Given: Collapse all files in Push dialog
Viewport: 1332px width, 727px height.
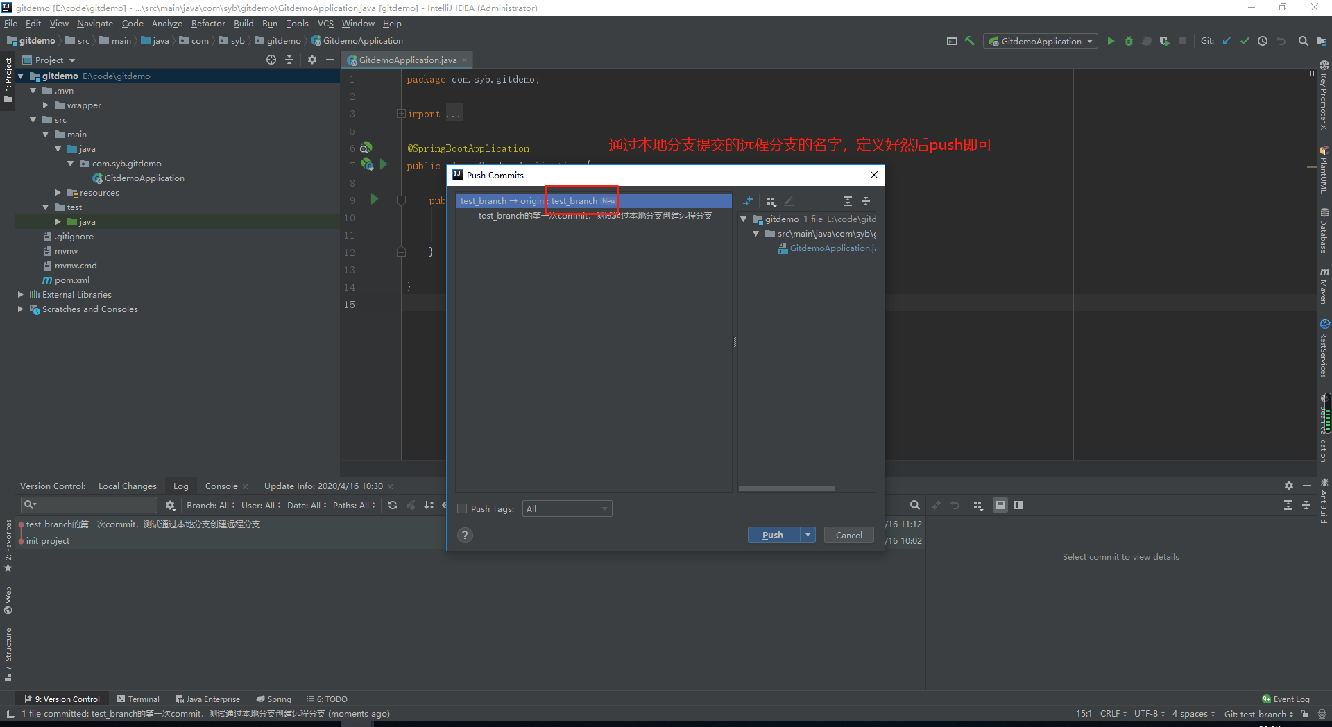Looking at the screenshot, I should (x=866, y=201).
